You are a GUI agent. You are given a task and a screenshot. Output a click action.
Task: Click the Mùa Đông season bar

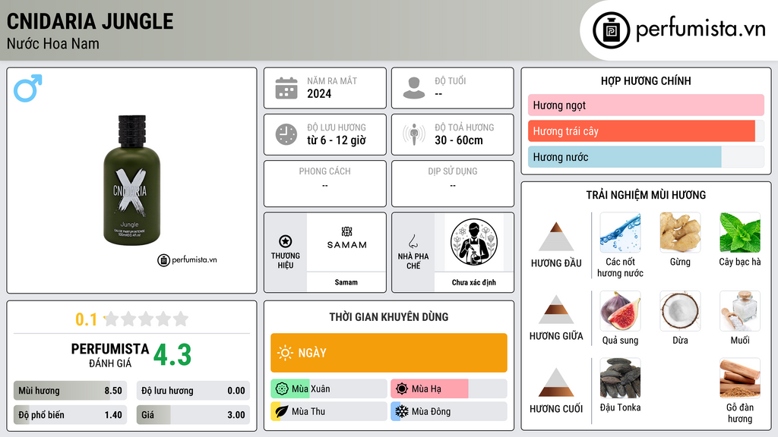449,411
